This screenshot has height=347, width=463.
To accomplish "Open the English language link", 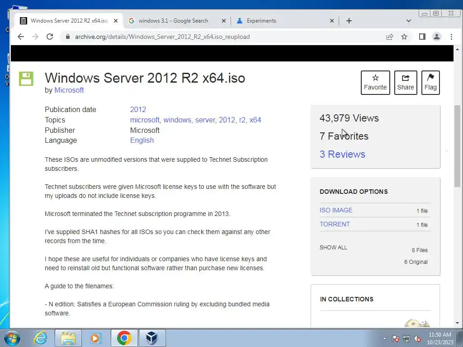I will click(x=142, y=140).
